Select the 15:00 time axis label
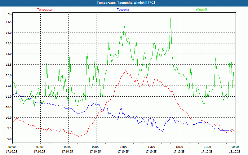This screenshot has width=248, height=155. (152, 147)
